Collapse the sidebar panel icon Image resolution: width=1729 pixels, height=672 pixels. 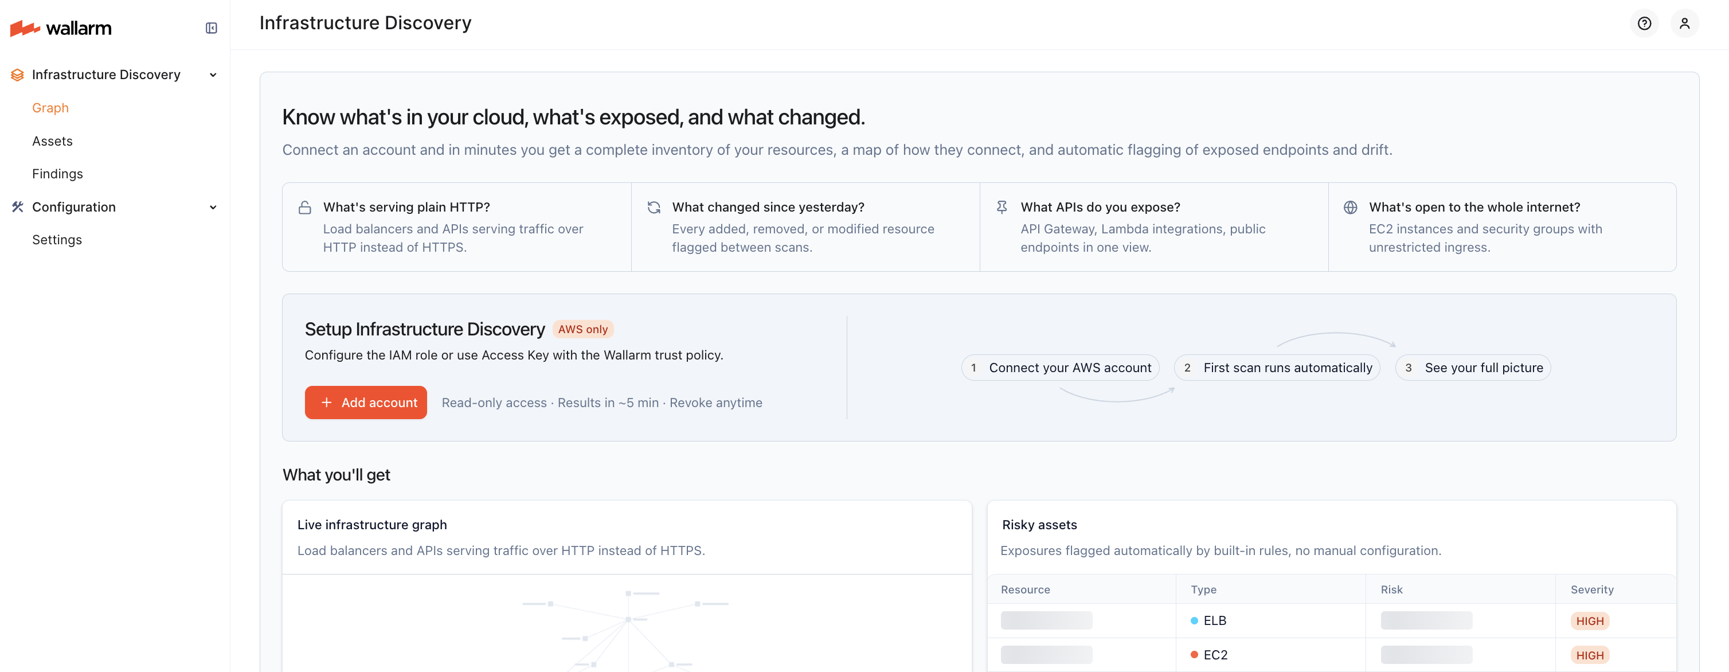click(212, 28)
